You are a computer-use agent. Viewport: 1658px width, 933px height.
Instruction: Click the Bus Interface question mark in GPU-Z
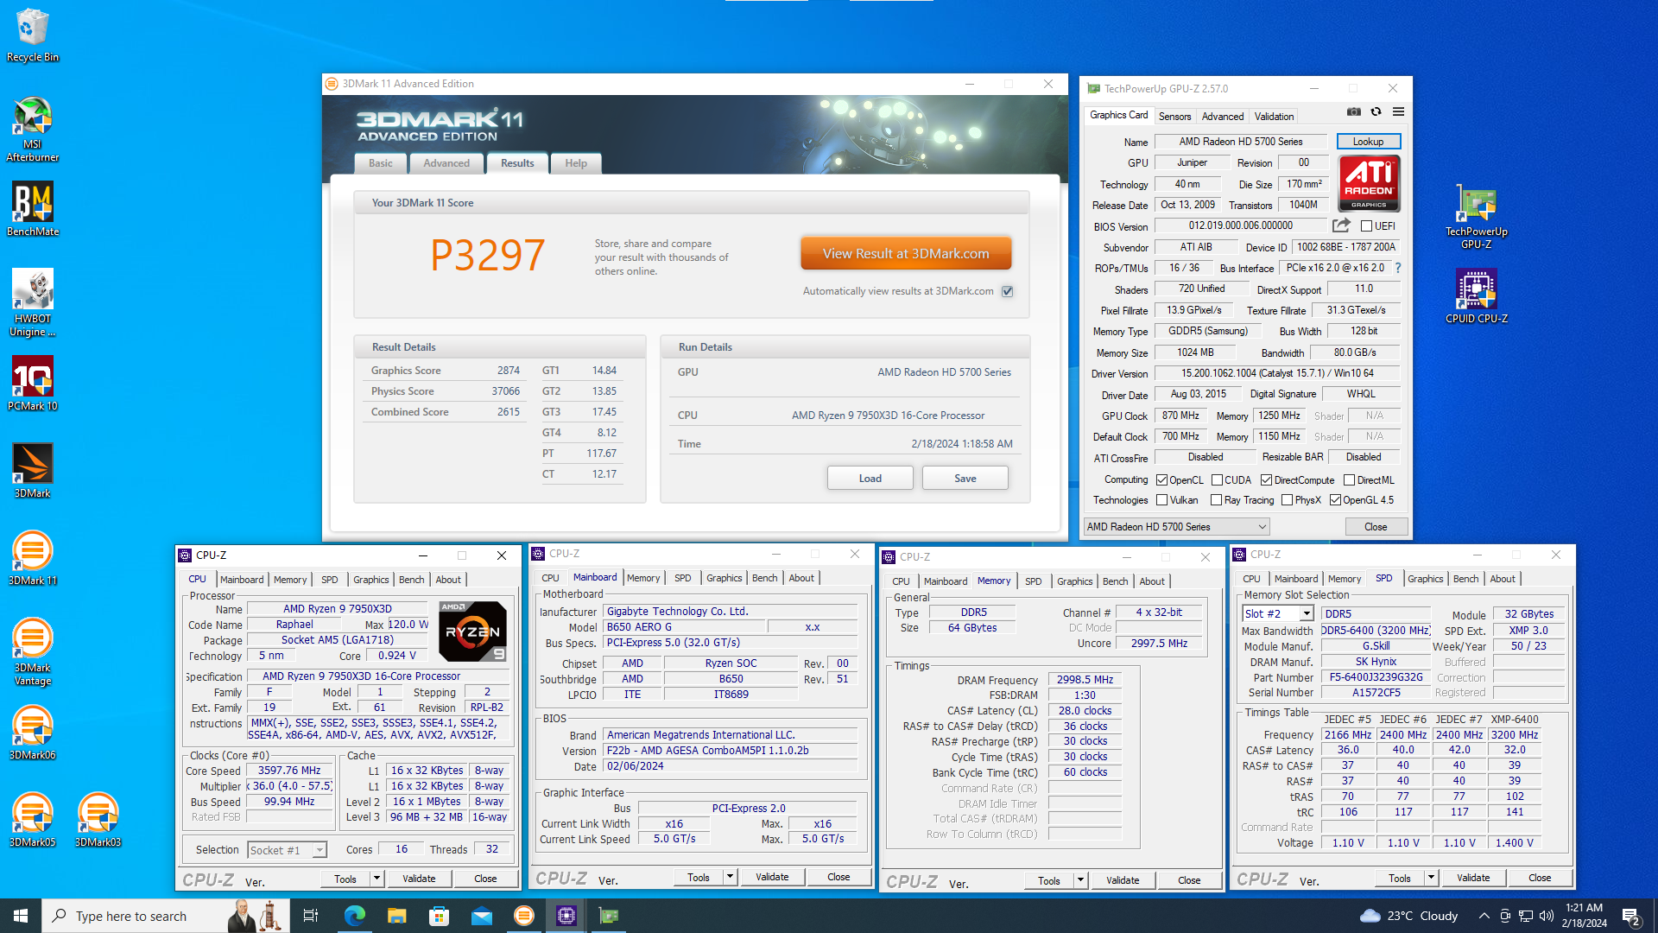tap(1398, 268)
